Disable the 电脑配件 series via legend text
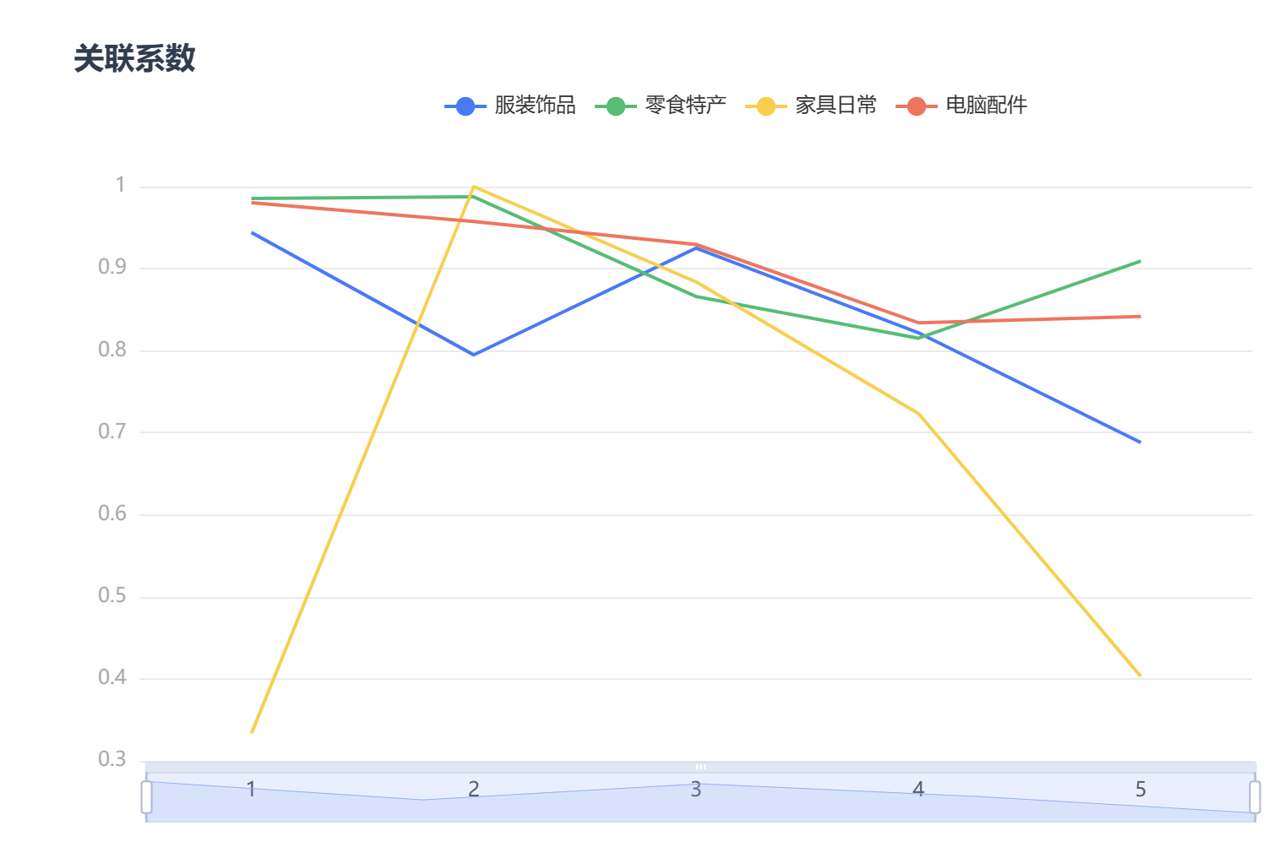Screen dimensions: 1285x842 pos(986,106)
